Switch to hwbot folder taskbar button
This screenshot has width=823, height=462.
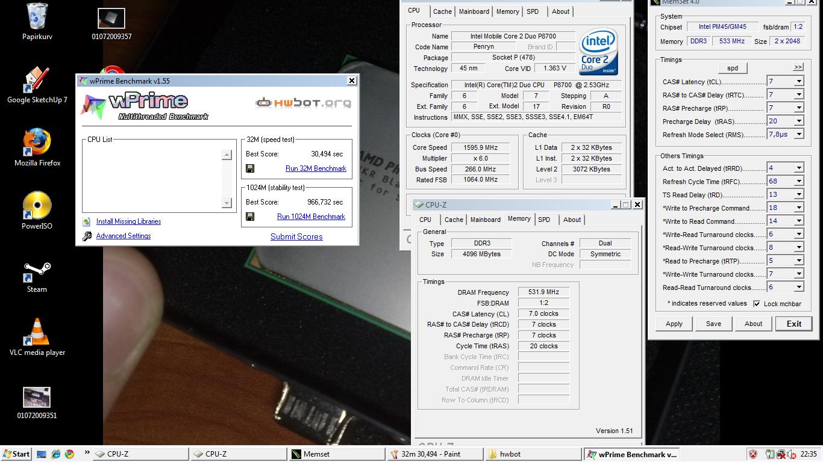point(532,454)
